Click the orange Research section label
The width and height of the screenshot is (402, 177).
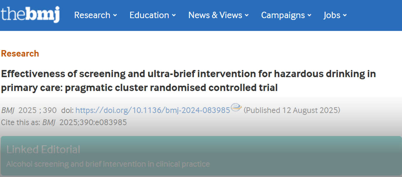(x=20, y=54)
